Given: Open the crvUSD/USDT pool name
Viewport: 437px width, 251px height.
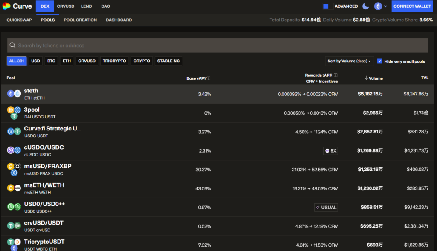Looking at the screenshot, I should click(x=44, y=223).
